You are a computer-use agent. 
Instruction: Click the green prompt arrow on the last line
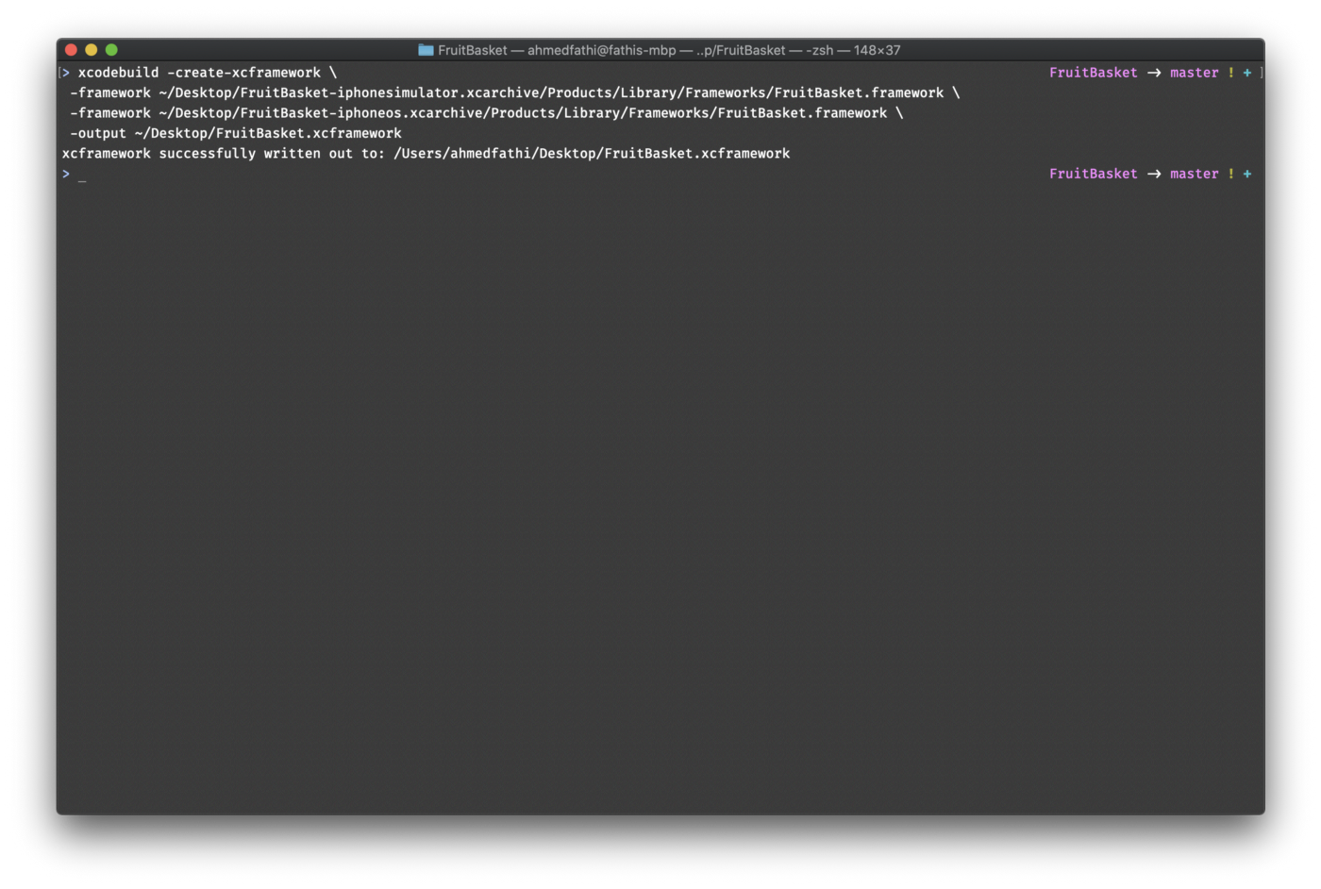click(x=66, y=174)
